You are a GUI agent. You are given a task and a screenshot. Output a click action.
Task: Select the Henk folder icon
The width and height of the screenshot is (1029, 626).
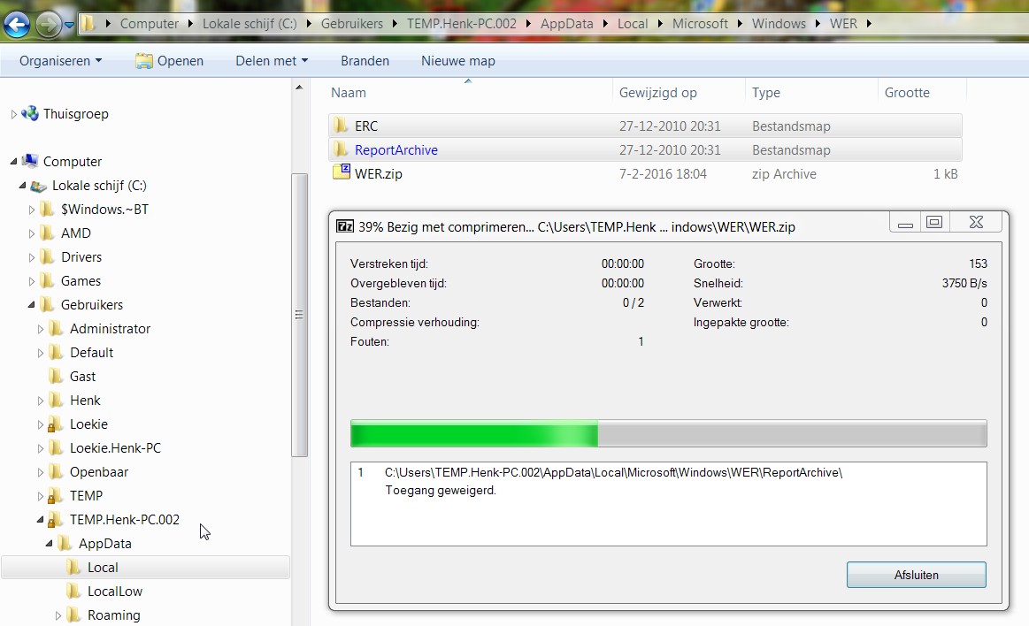click(x=57, y=400)
